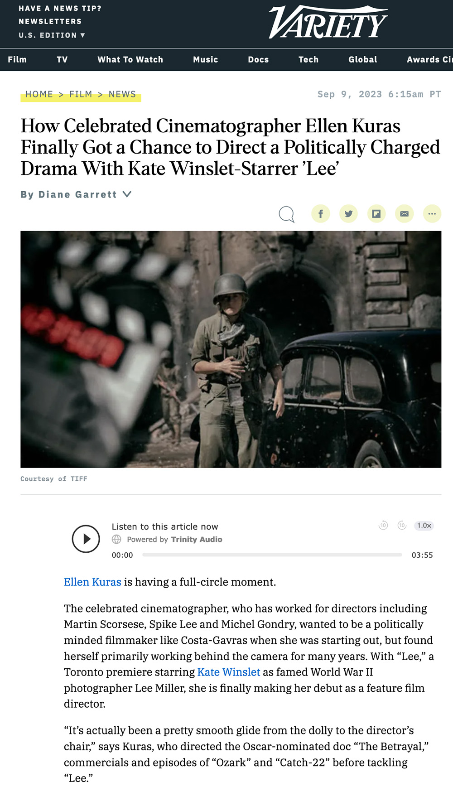Follow the Kate Winslet link

click(x=229, y=672)
